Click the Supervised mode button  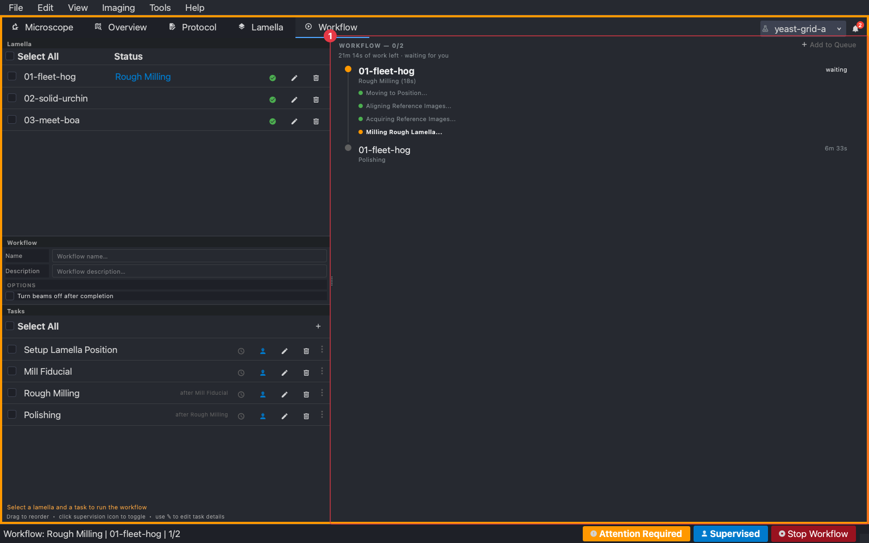click(x=731, y=534)
